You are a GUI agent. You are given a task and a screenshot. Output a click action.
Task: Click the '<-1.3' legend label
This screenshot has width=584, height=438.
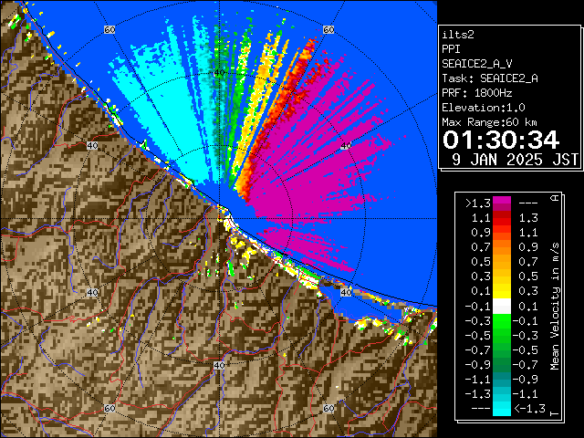(x=529, y=409)
